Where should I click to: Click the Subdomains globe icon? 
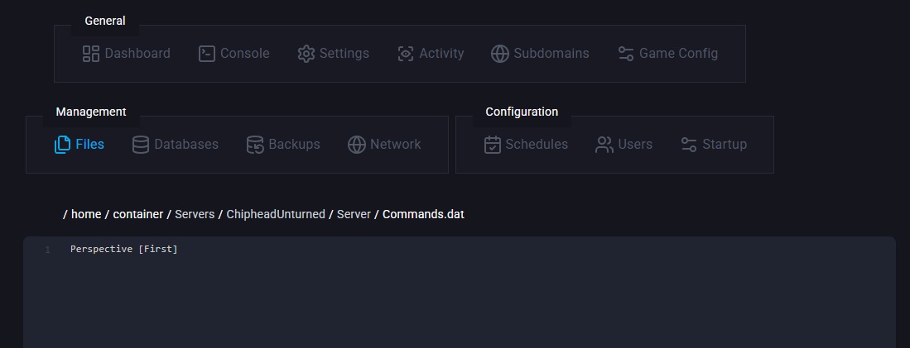(x=500, y=54)
